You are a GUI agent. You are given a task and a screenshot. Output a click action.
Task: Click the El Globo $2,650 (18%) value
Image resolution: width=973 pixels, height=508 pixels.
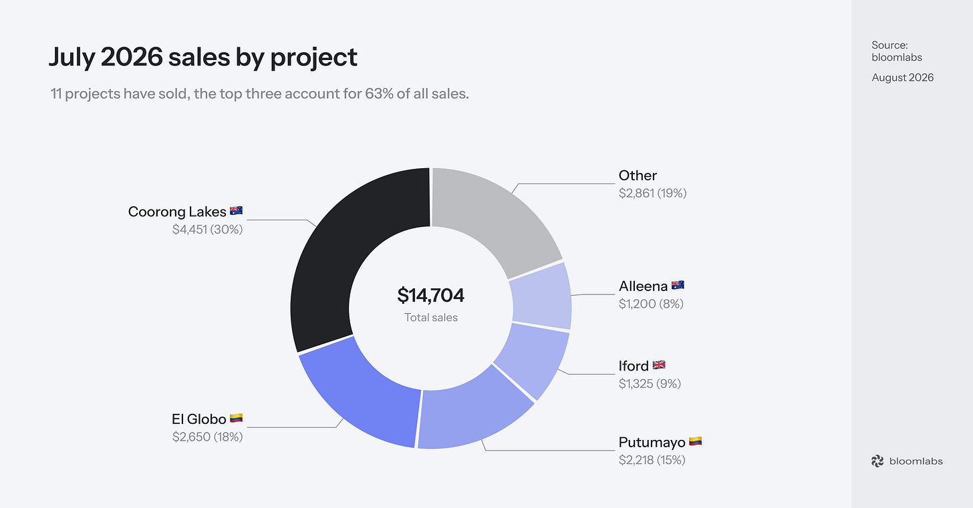pyautogui.click(x=207, y=437)
